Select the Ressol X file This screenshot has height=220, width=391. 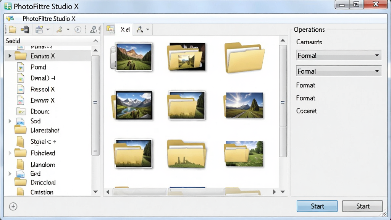(42, 89)
